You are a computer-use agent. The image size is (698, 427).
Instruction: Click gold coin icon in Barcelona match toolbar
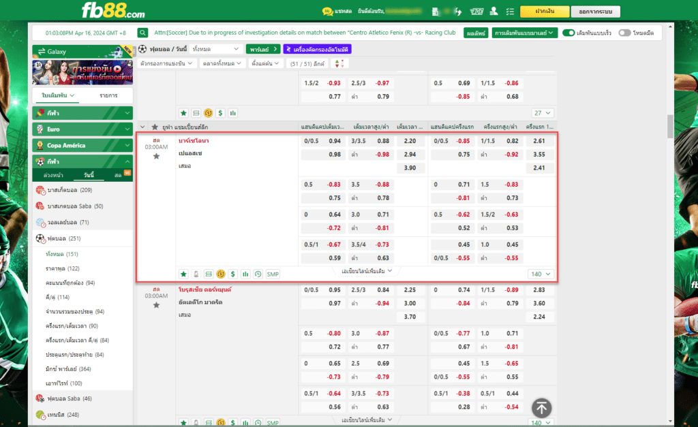point(221,274)
